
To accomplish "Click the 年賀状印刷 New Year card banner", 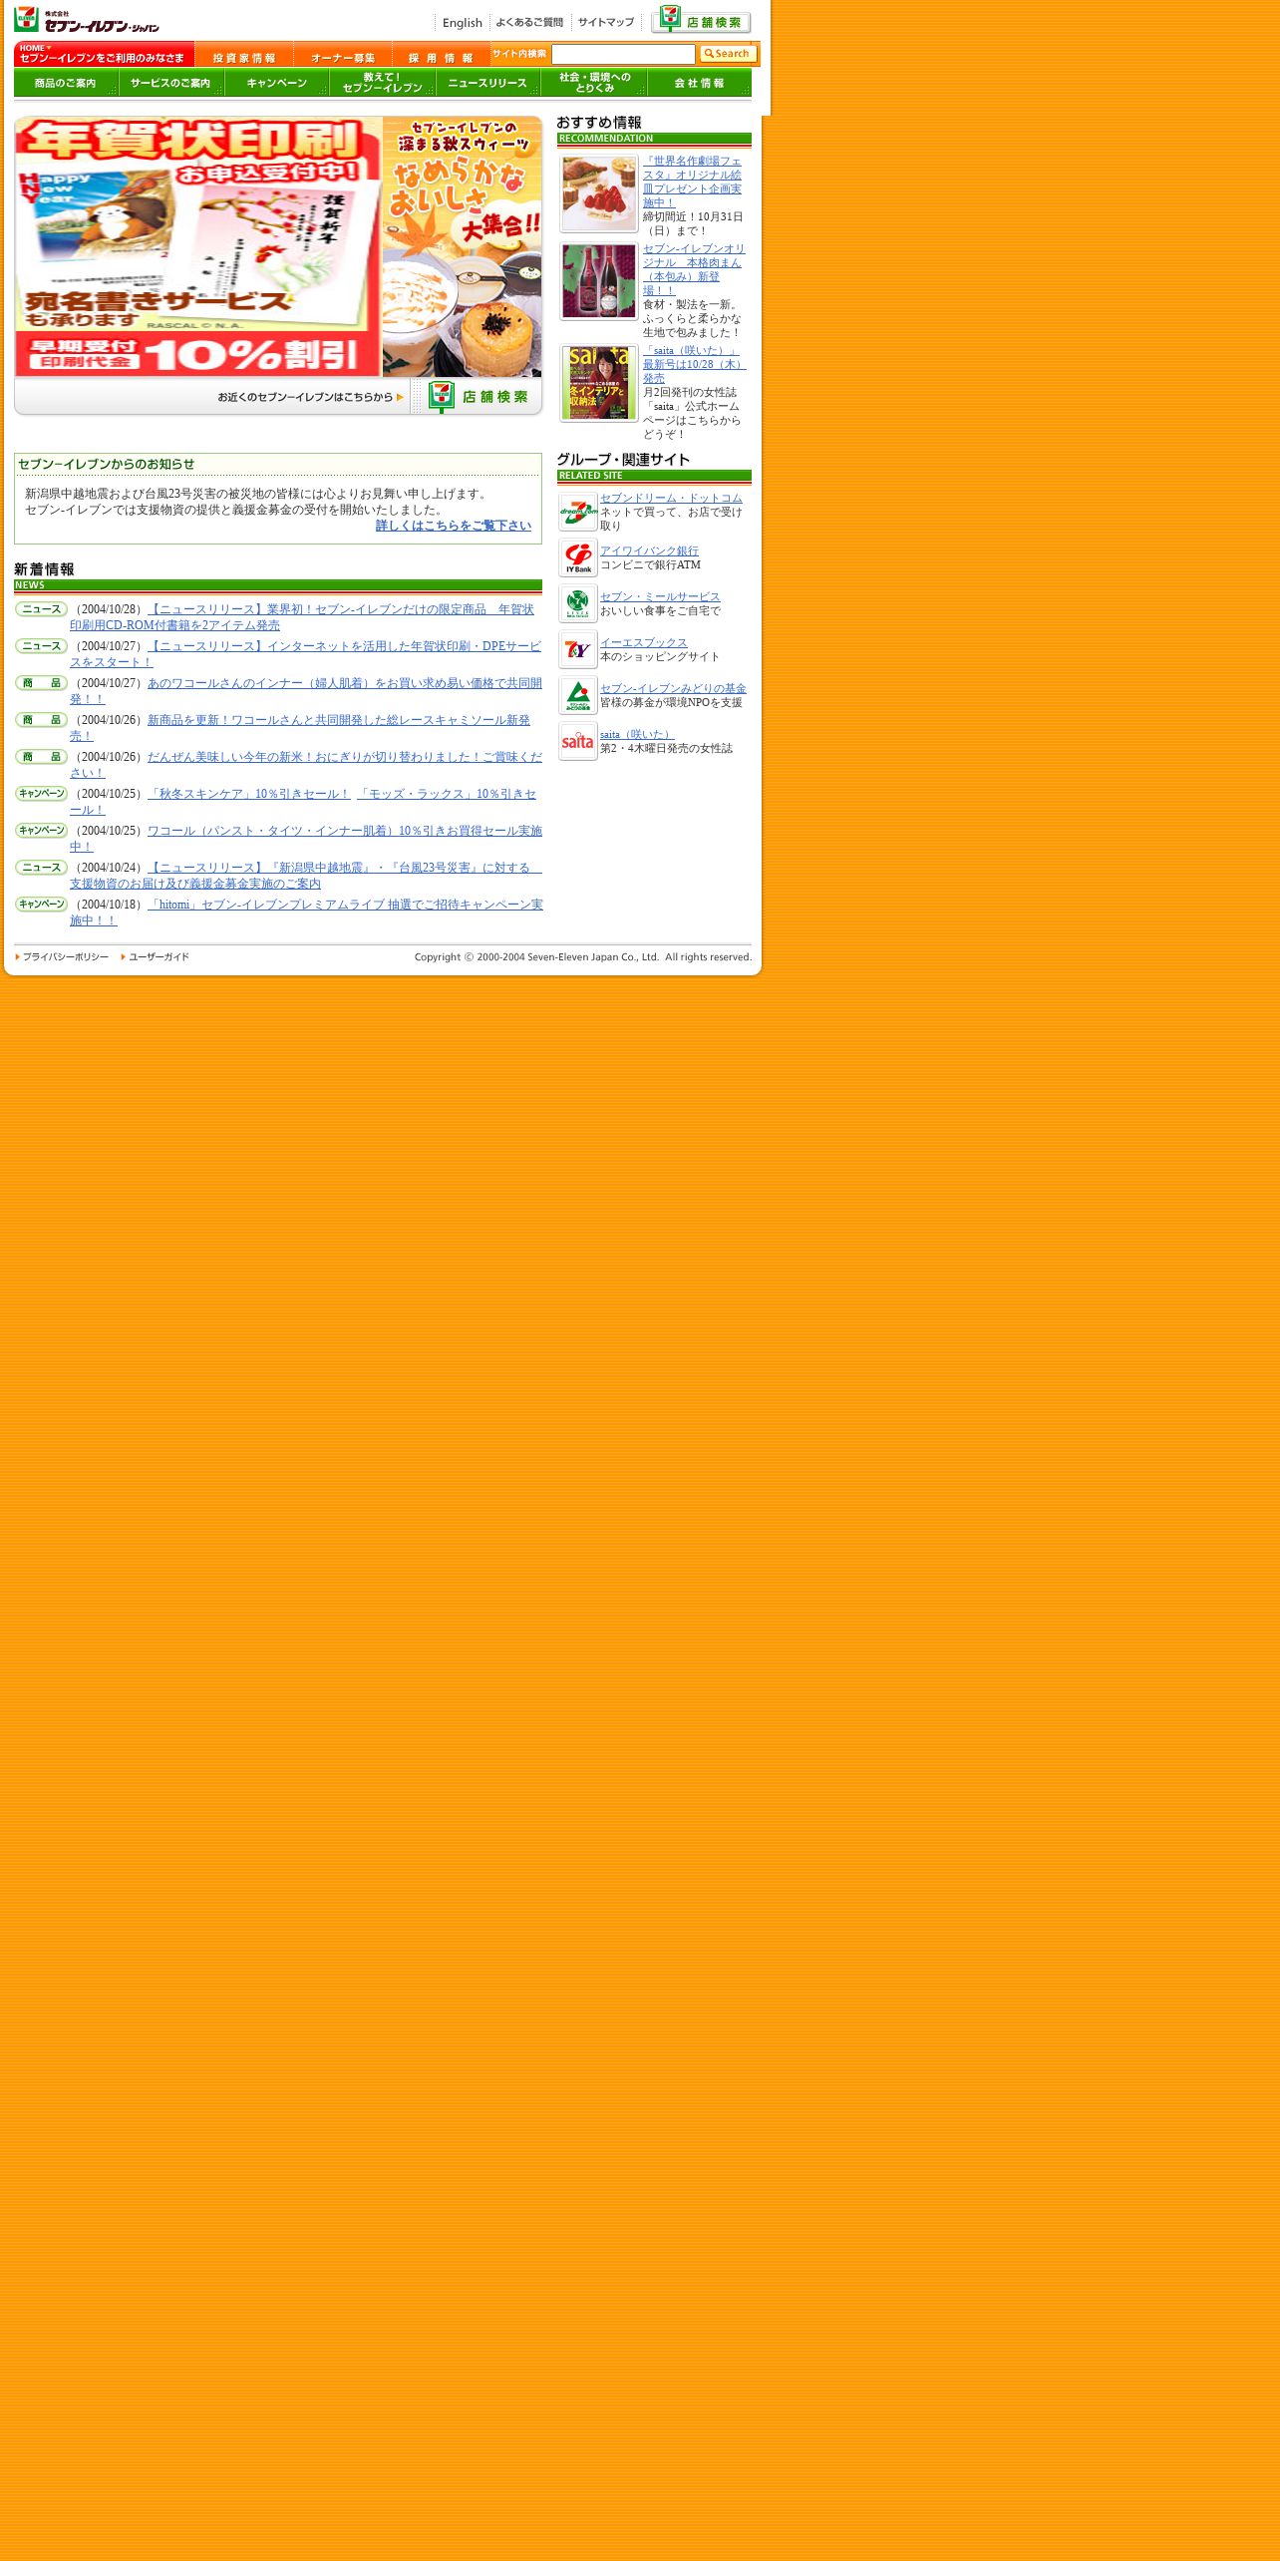I will pos(198,246).
